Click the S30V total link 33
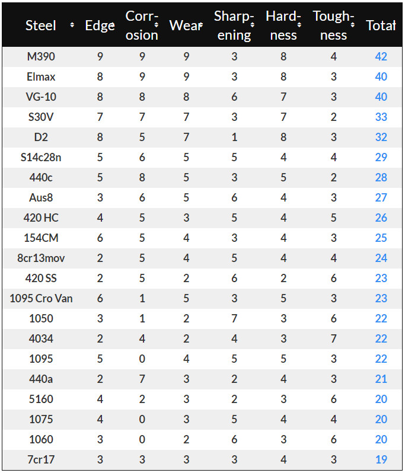 381,117
